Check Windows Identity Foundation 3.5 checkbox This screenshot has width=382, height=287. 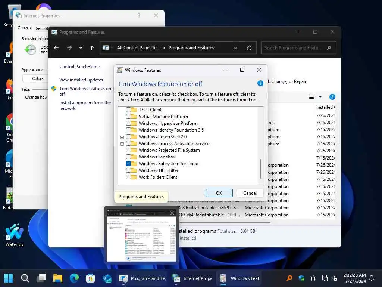(128, 130)
